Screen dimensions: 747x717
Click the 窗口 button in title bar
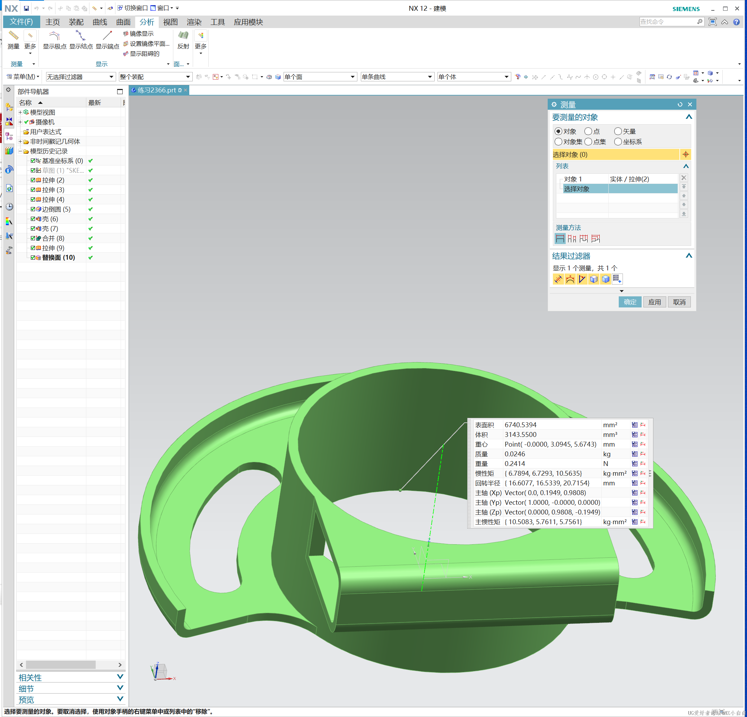[x=162, y=8]
